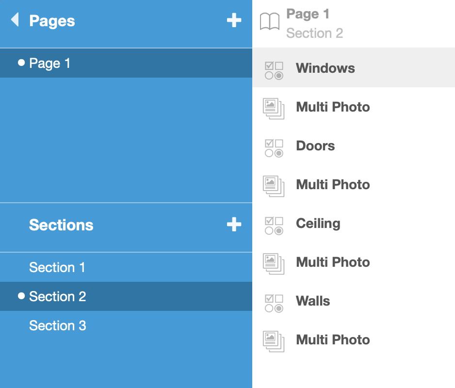
Task: Click the choice field icon beside Walls
Action: coord(274,303)
